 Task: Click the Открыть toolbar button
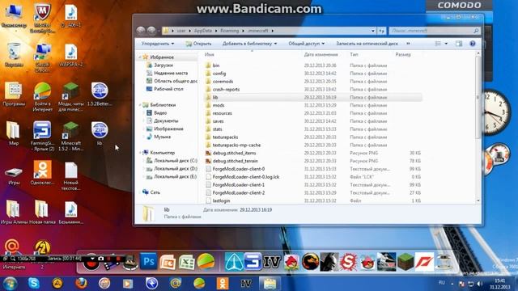[x=198, y=44]
